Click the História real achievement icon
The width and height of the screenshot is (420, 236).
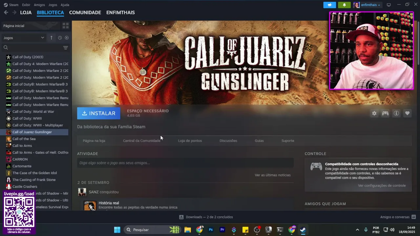(x=90, y=206)
